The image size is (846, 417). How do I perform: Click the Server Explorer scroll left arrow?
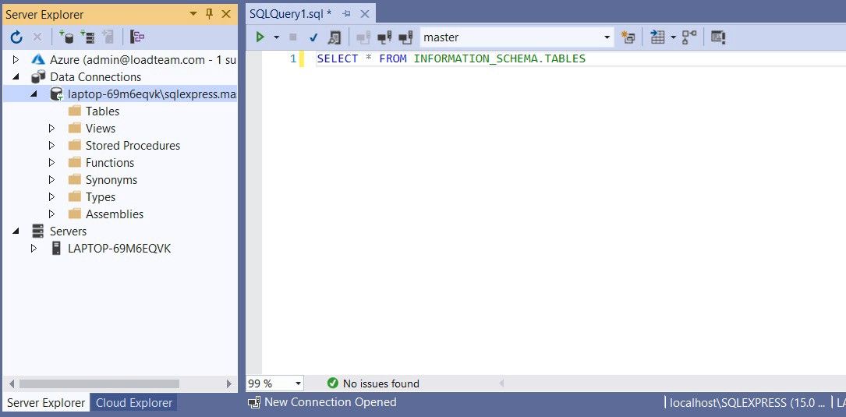click(12, 383)
